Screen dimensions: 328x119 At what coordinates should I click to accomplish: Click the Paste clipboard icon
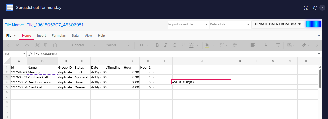[x=55, y=45]
